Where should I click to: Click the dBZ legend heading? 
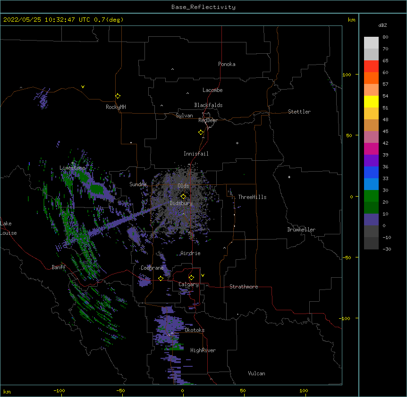(382, 25)
